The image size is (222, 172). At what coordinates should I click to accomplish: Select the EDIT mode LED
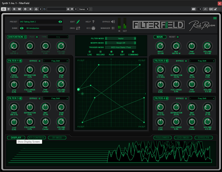point(122,52)
